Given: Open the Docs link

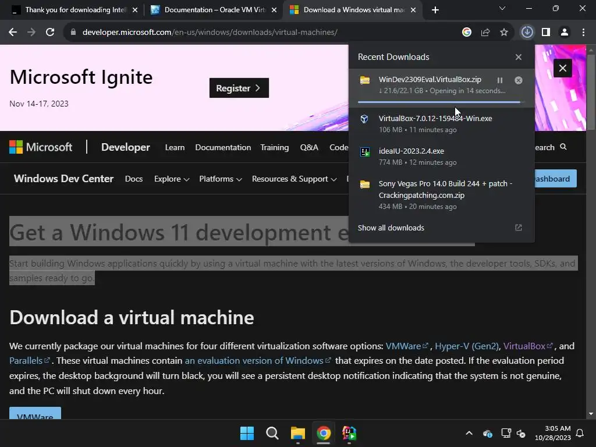Looking at the screenshot, I should tap(134, 179).
